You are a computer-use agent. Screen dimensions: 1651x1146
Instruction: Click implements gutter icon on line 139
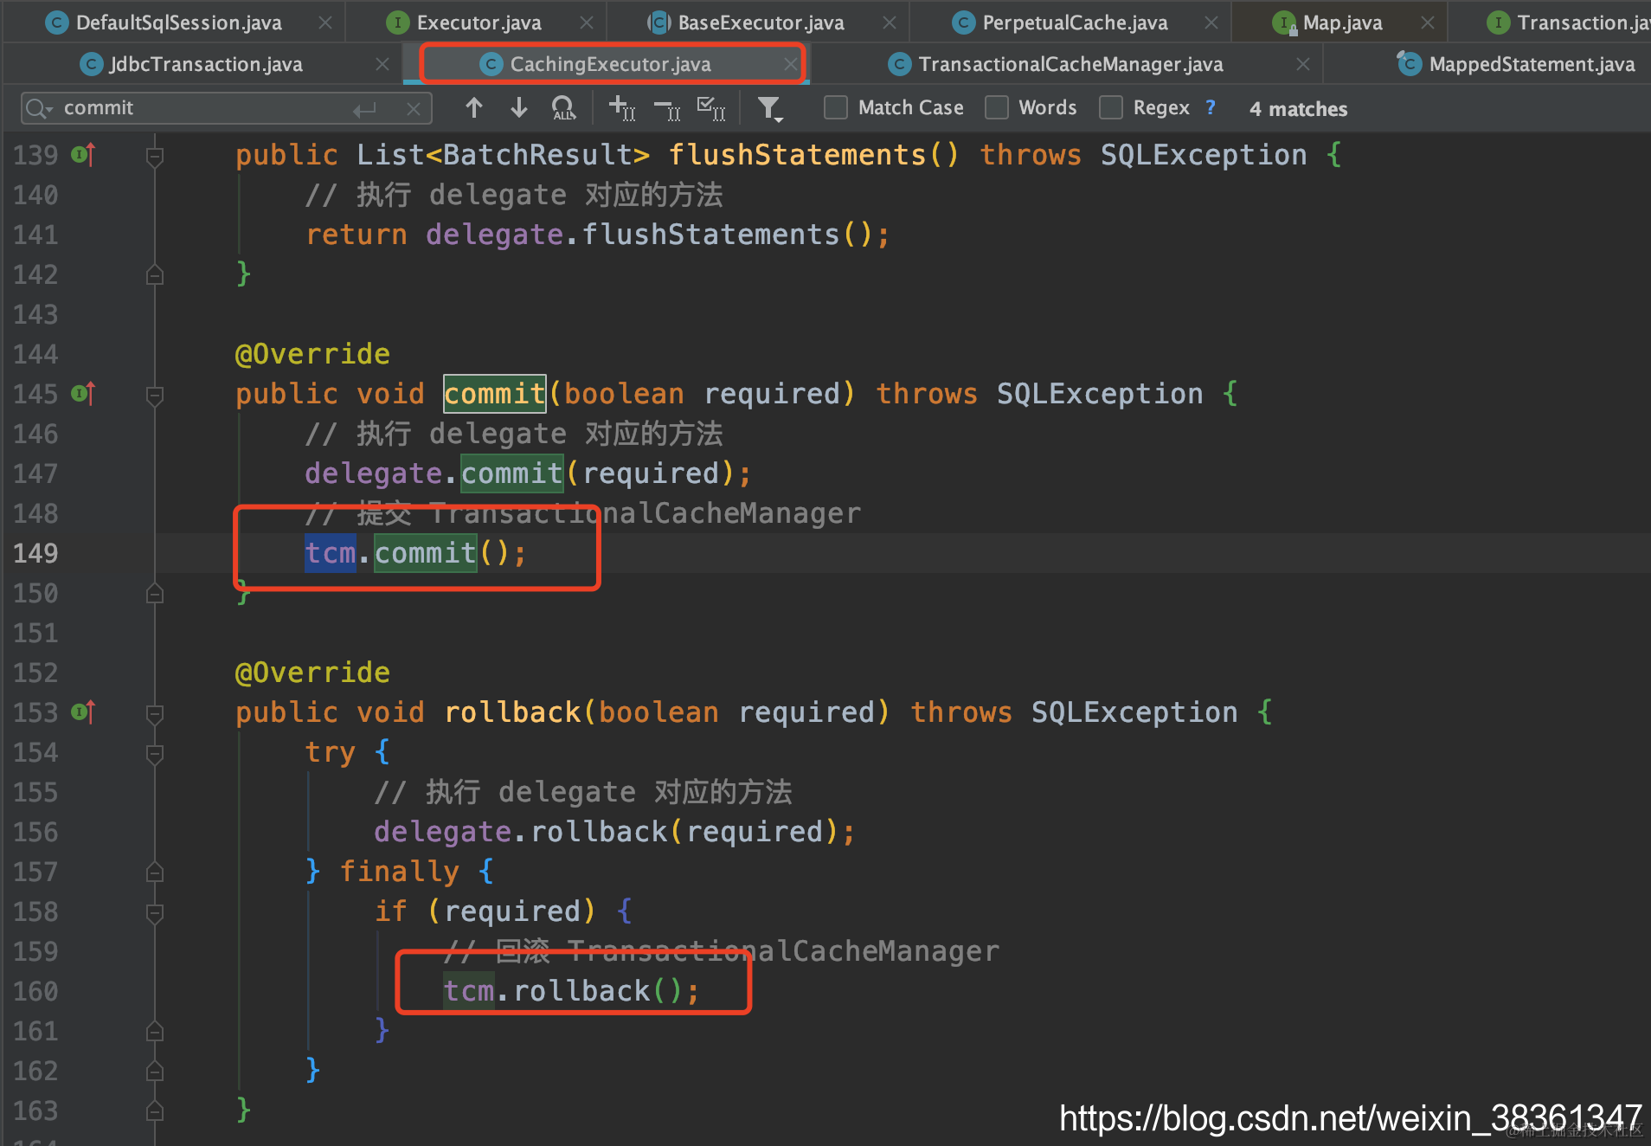coord(83,155)
